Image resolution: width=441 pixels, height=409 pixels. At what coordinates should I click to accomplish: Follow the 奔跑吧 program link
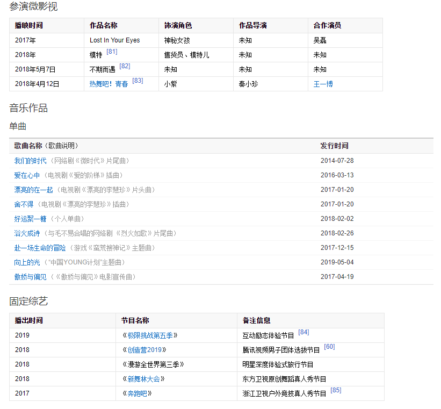137,393
